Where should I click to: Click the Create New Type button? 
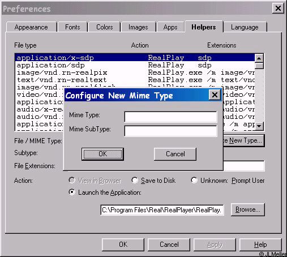(244, 140)
